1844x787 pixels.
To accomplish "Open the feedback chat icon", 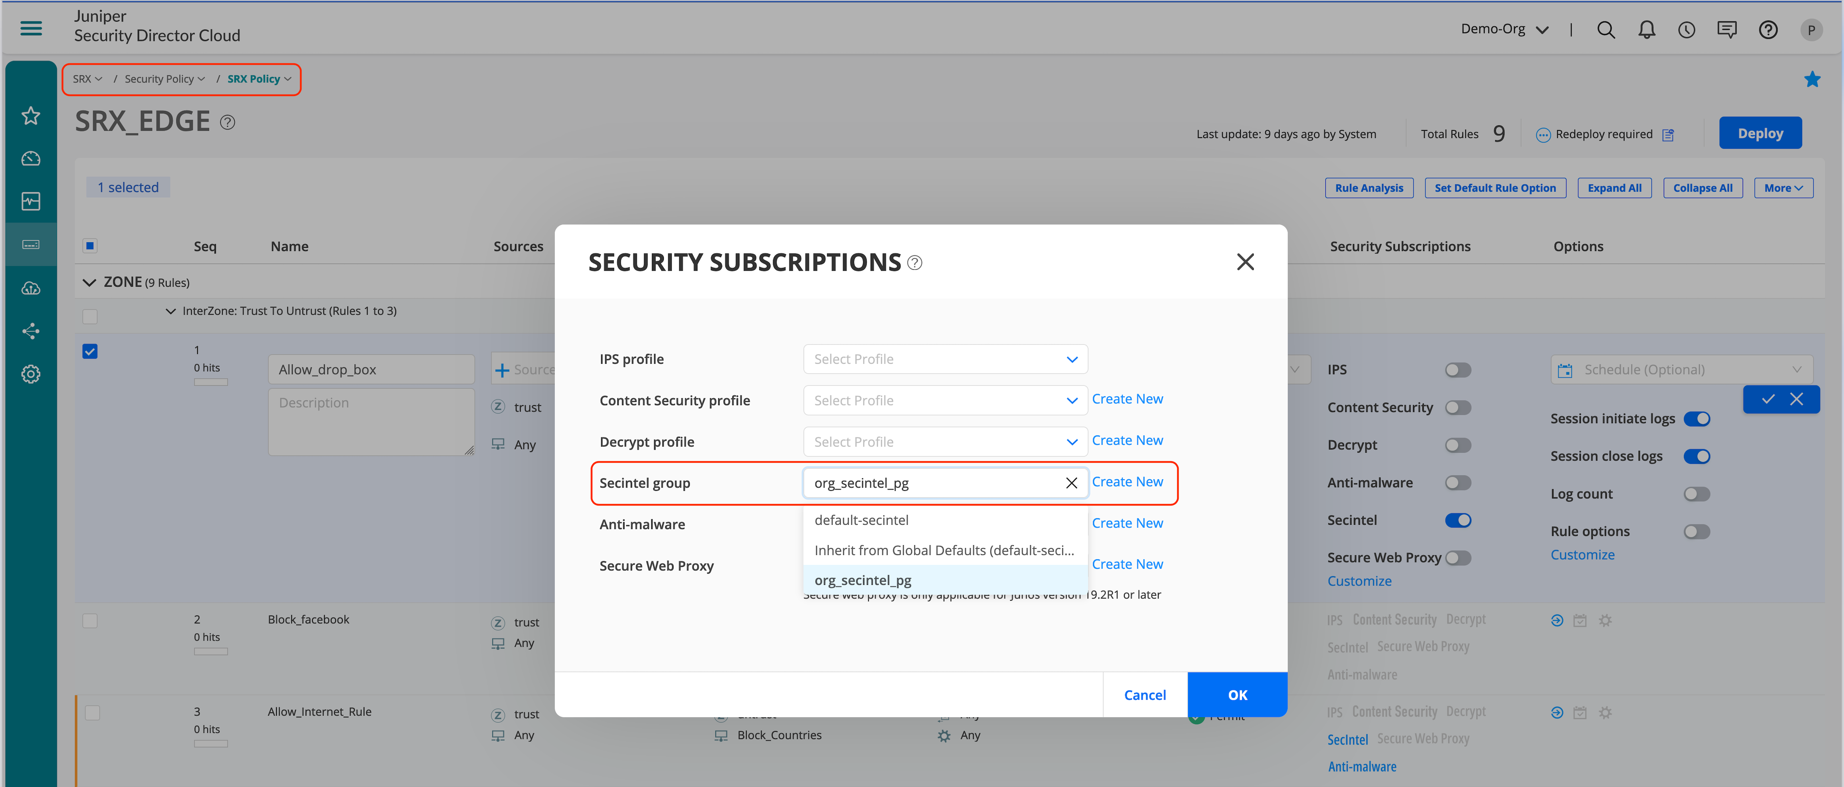I will click(x=1727, y=29).
